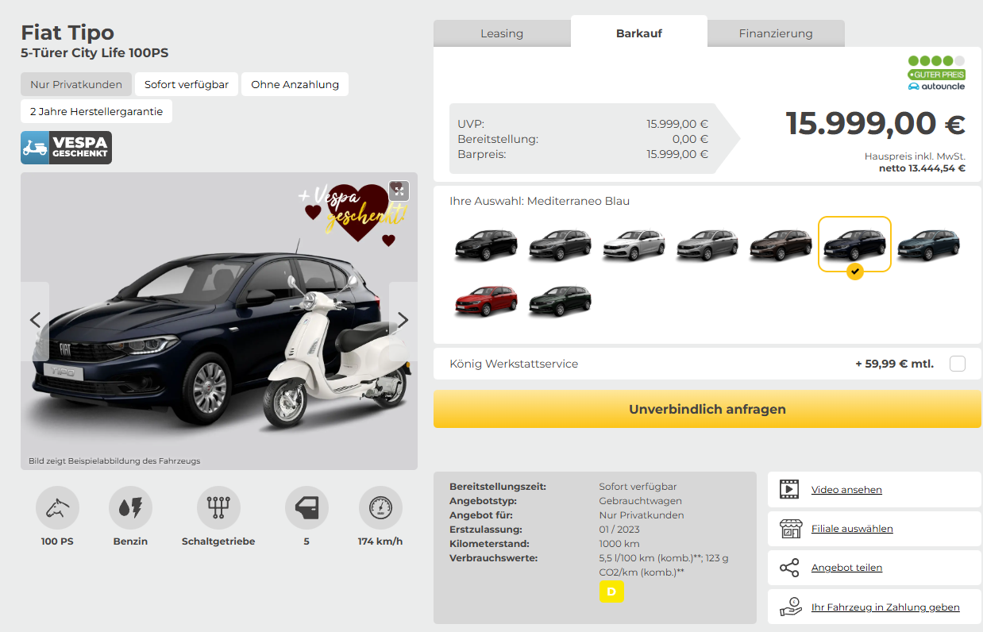Show next car image with right arrow

tap(403, 320)
